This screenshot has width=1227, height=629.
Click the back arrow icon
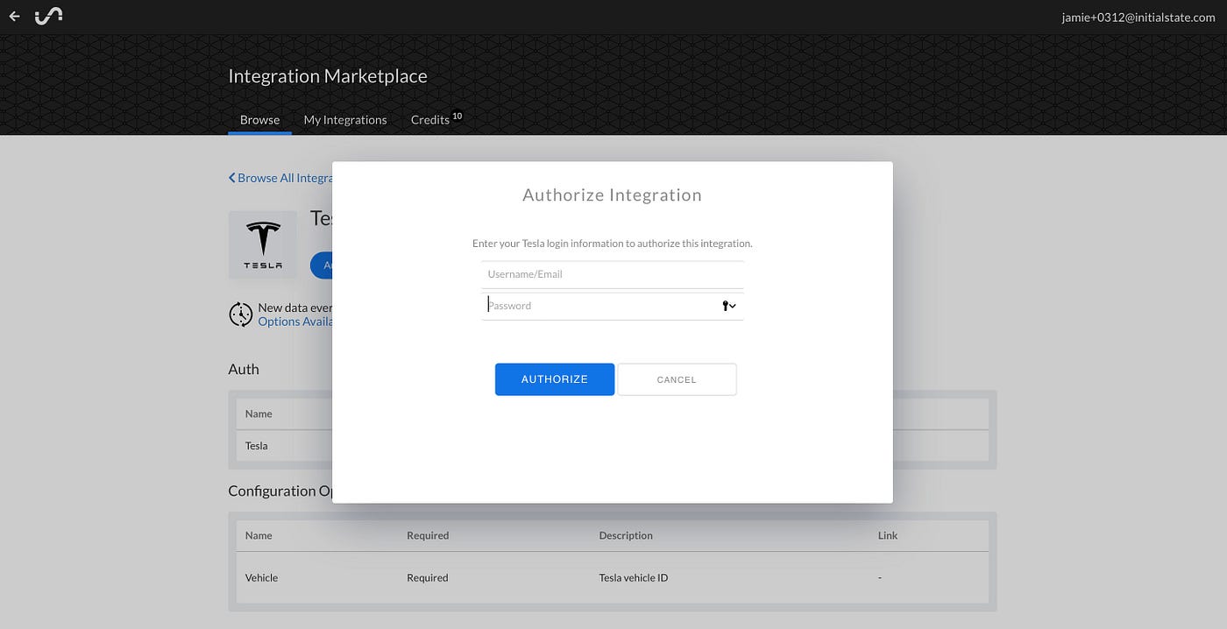coord(14,17)
